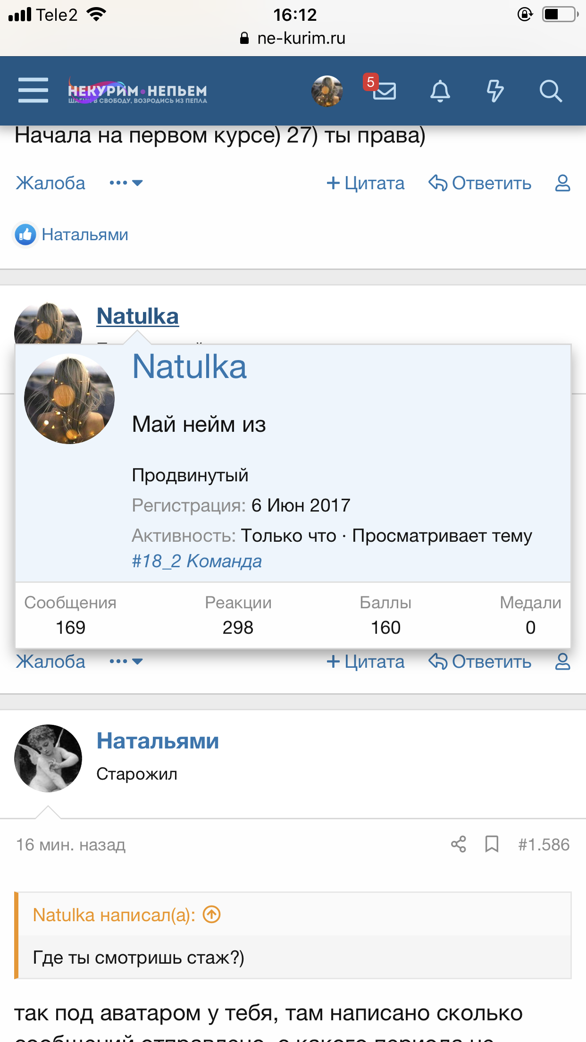
Task: Tap the Некурим Непьем site logo
Action: pyautogui.click(x=137, y=91)
